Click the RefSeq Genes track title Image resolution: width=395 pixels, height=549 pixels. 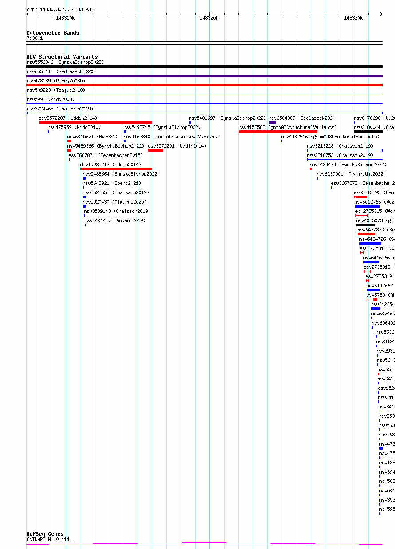point(45,534)
